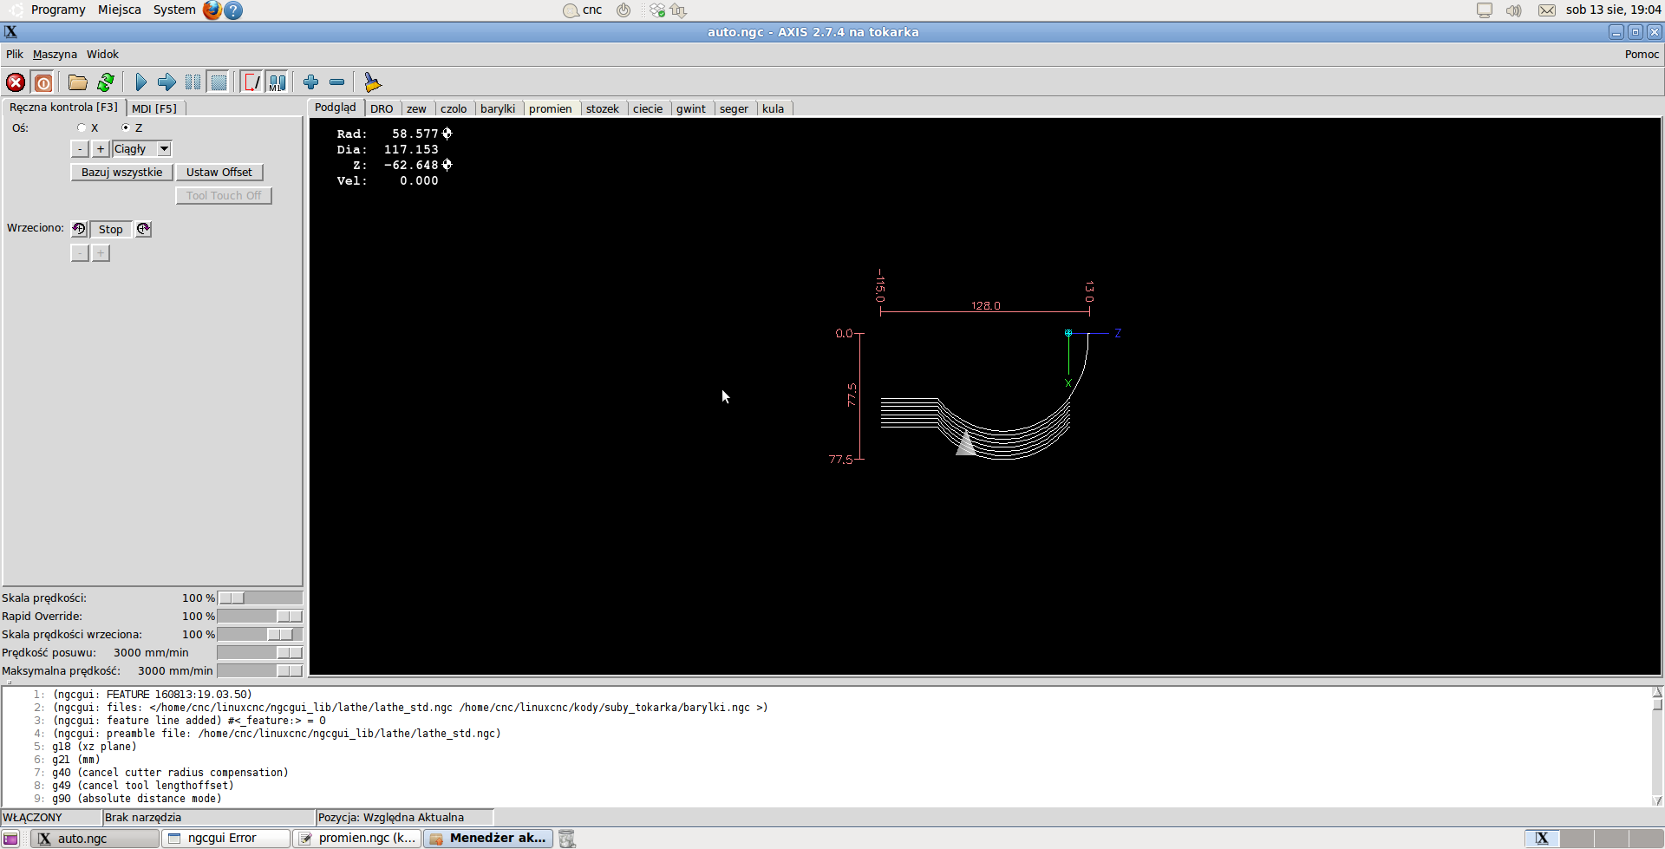Open the czolo tab
The image size is (1665, 849).
(454, 108)
